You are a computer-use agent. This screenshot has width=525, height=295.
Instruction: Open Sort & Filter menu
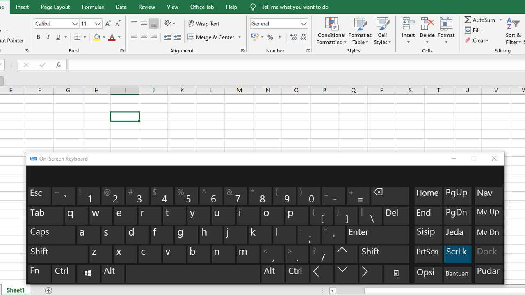(514, 31)
